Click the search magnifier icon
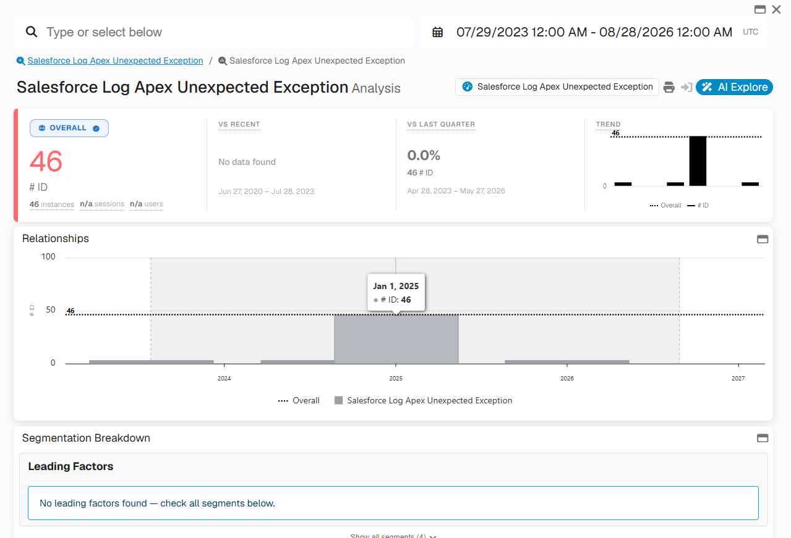This screenshot has width=791, height=538. (x=31, y=32)
